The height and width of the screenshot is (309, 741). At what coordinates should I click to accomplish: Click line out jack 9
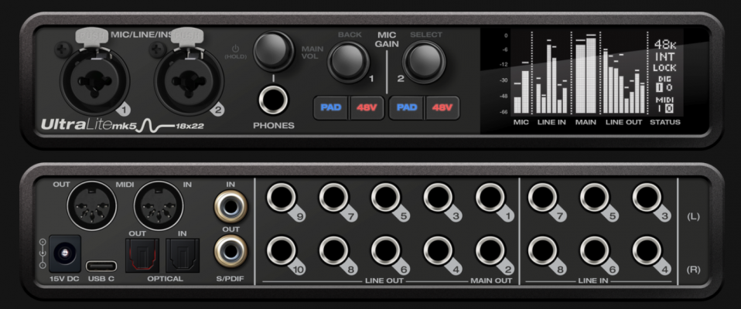(282, 197)
